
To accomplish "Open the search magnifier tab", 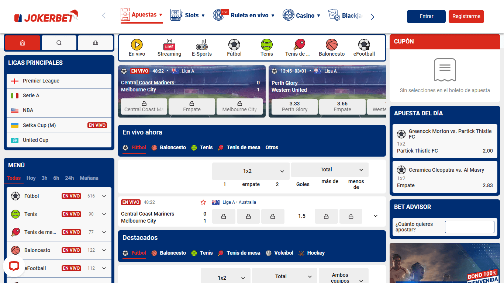I will point(59,43).
